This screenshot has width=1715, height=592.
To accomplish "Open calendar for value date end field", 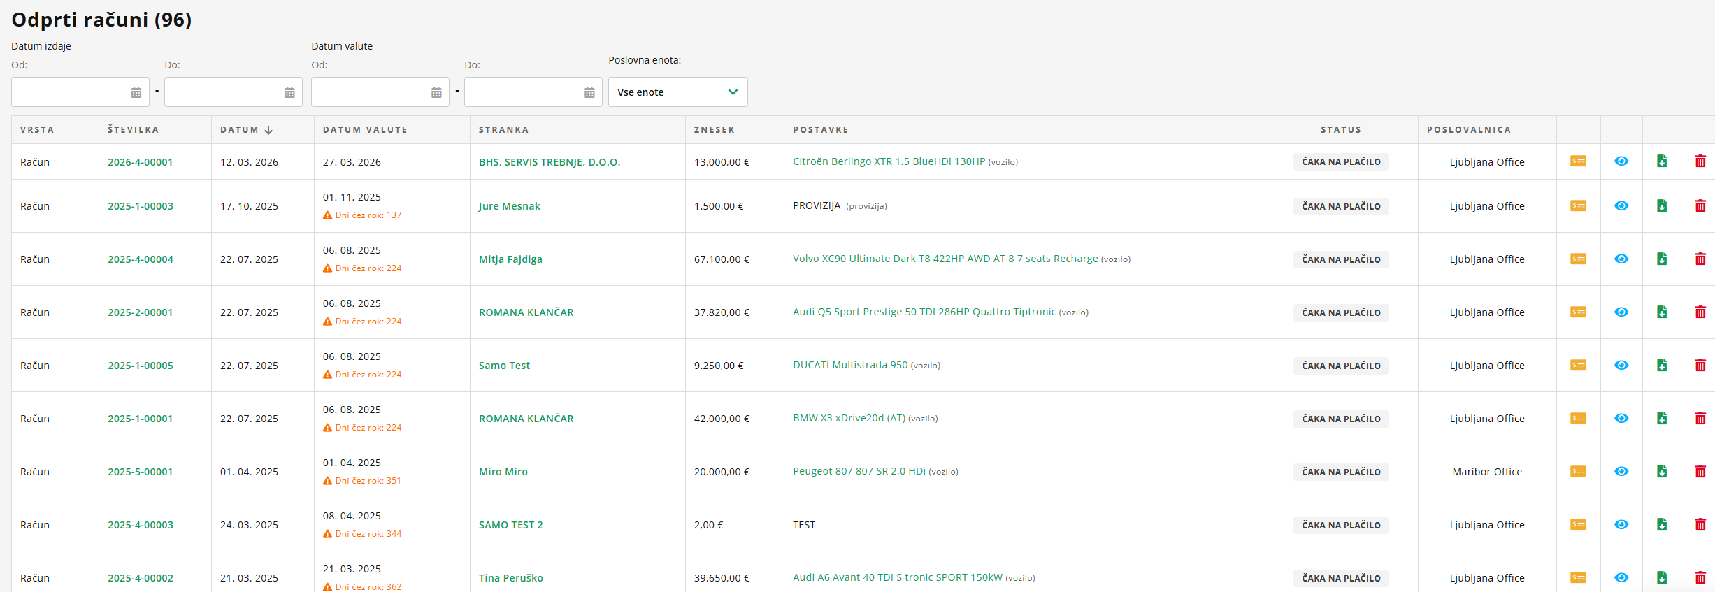I will 589,92.
